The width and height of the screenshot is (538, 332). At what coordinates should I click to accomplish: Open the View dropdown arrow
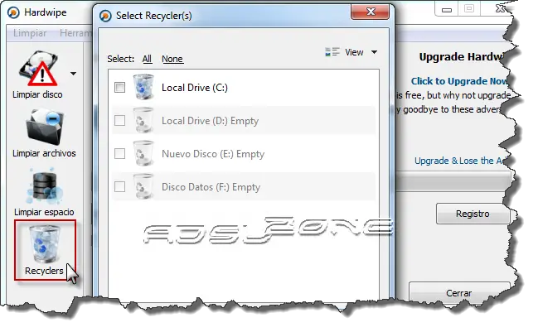pyautogui.click(x=375, y=52)
